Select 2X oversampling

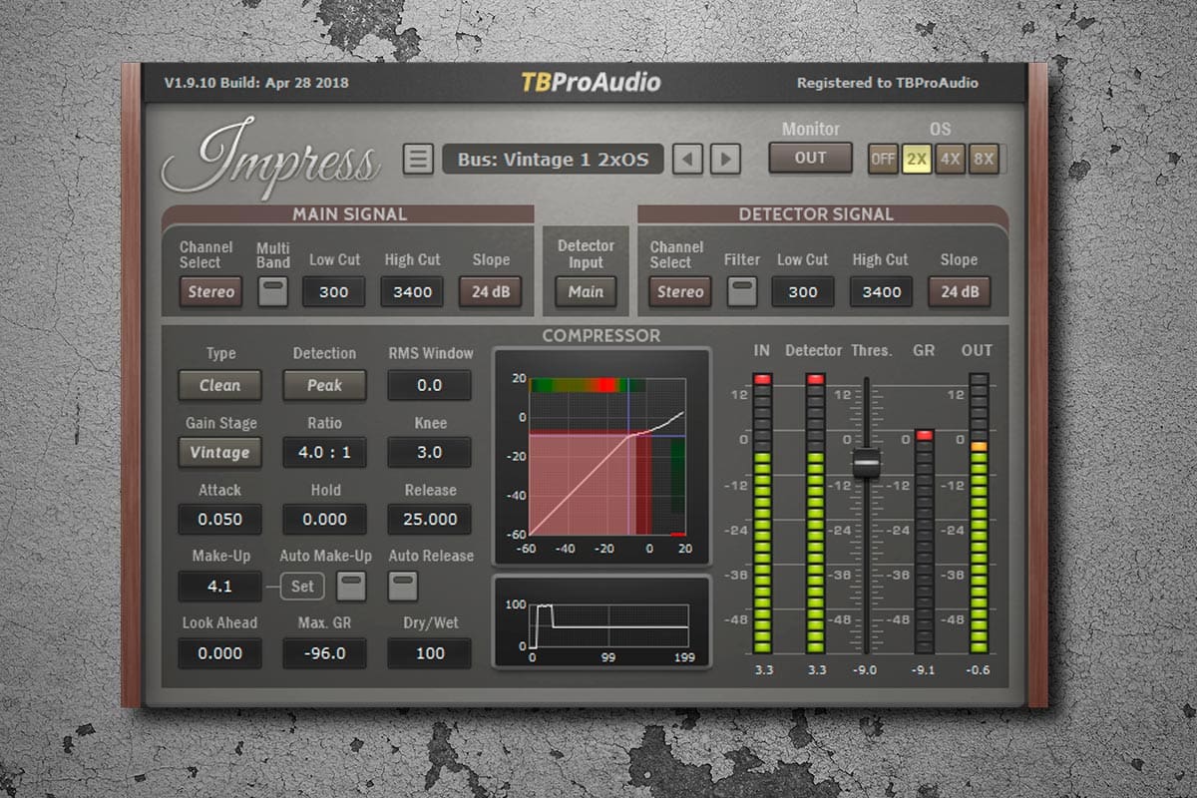pyautogui.click(x=917, y=159)
